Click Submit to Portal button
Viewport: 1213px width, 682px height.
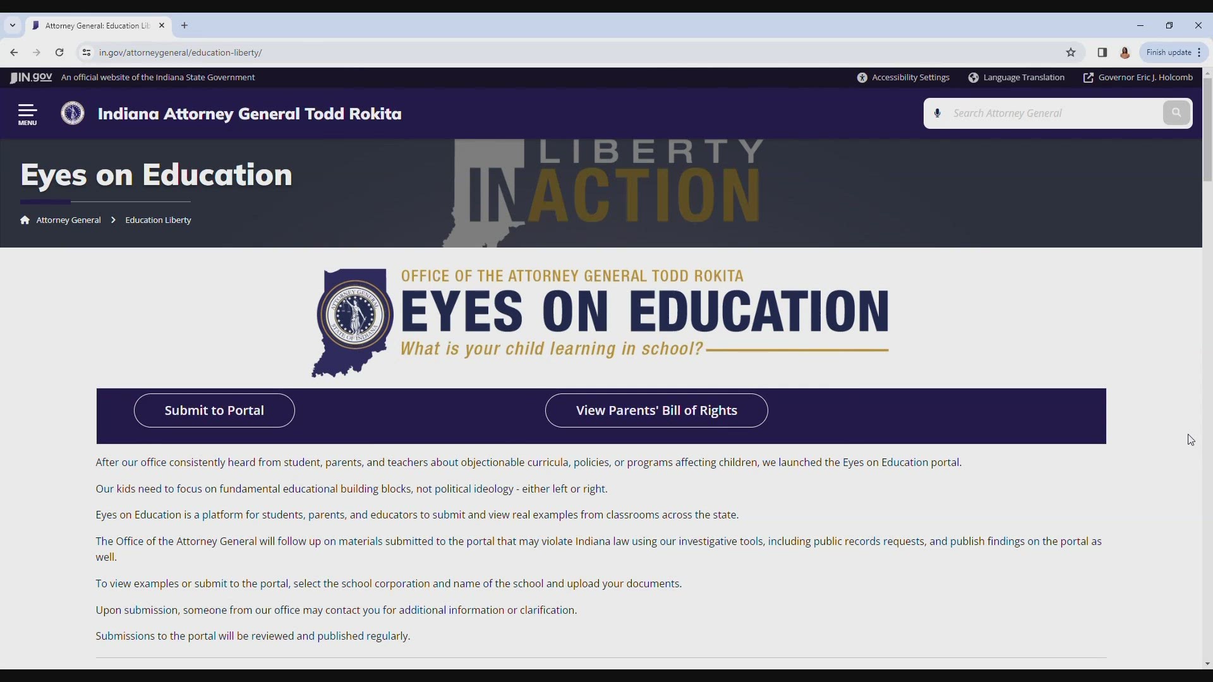(x=214, y=410)
